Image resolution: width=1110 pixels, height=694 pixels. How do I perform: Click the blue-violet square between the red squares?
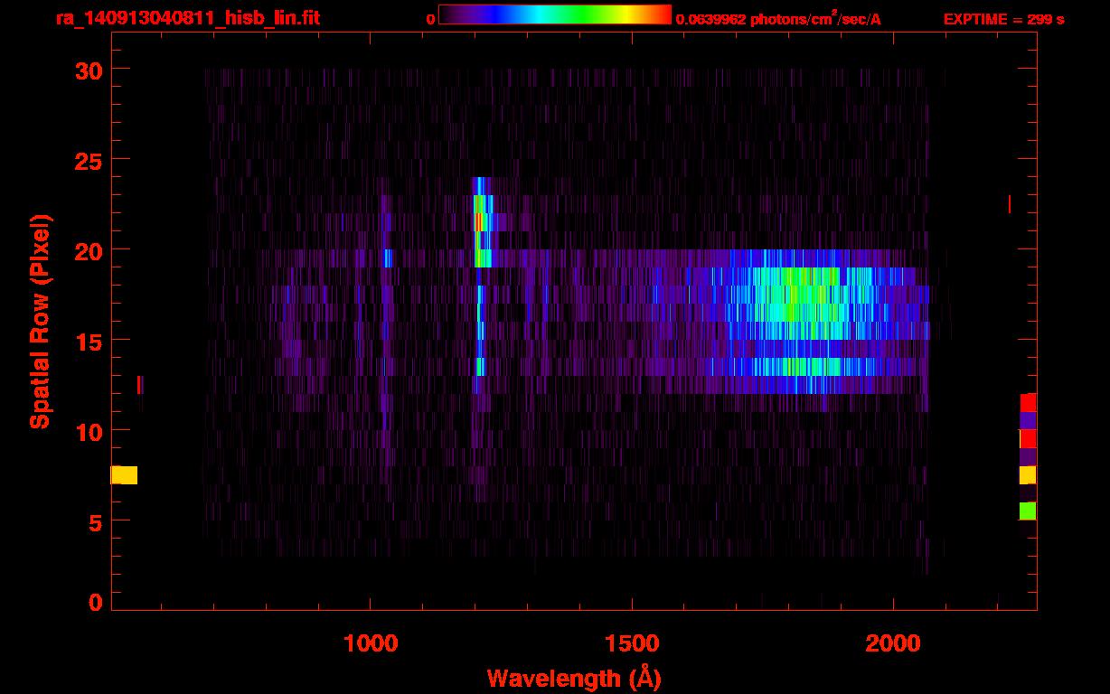tap(1028, 420)
